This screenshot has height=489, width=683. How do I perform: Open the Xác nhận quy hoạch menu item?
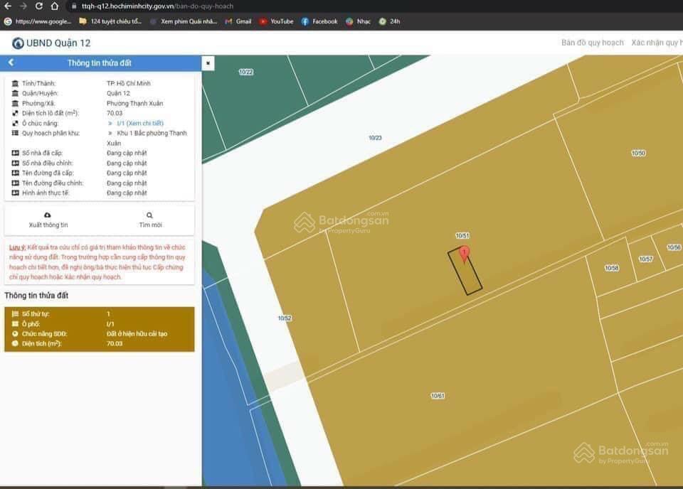pyautogui.click(x=656, y=43)
